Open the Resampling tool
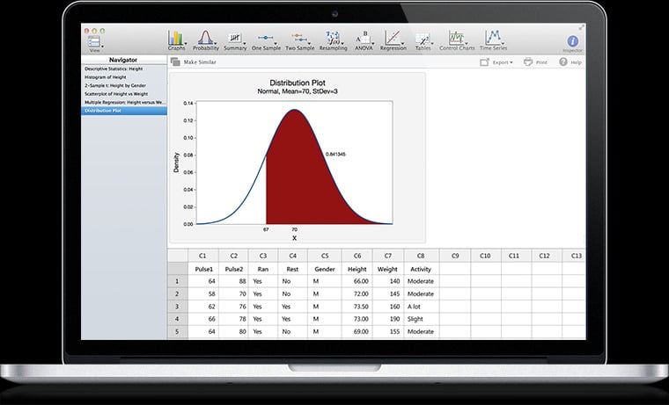The image size is (669, 405). (334, 40)
